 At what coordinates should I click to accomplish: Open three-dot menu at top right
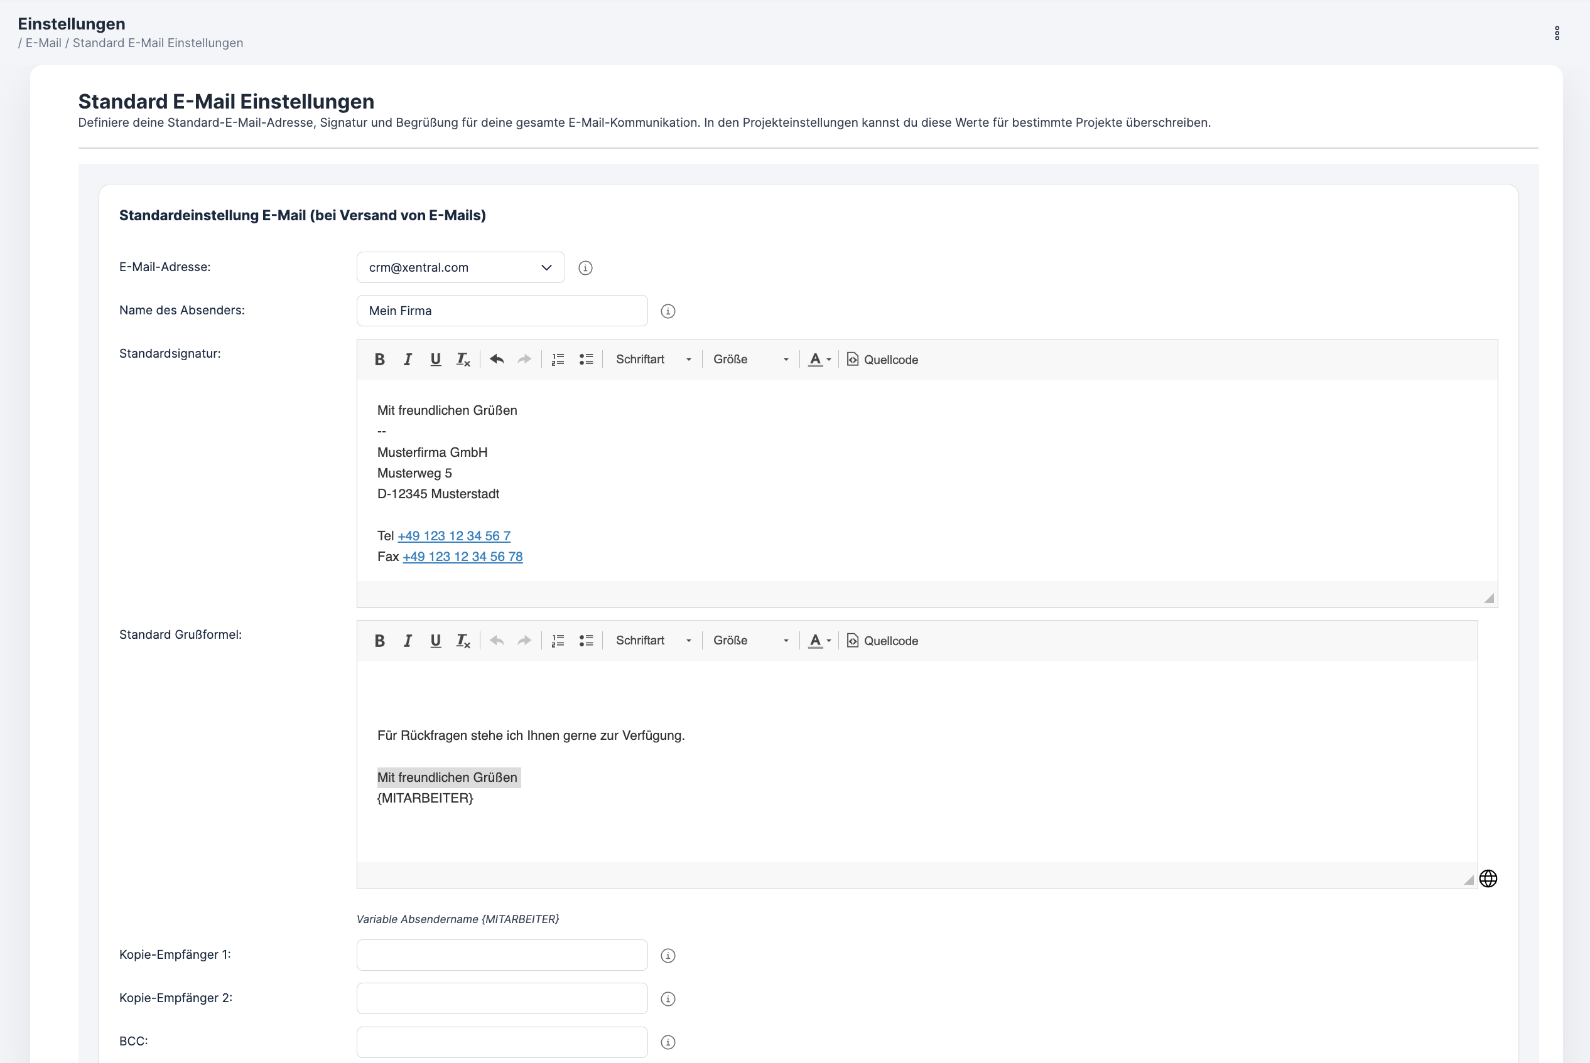click(1557, 33)
